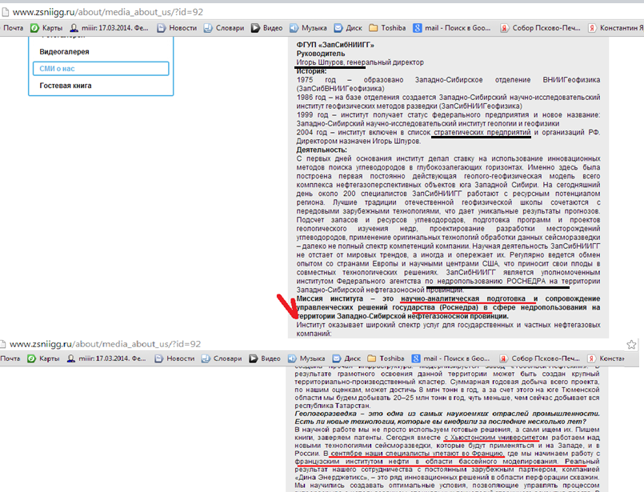Click the Новости bookmark icon in top bar

[162, 28]
